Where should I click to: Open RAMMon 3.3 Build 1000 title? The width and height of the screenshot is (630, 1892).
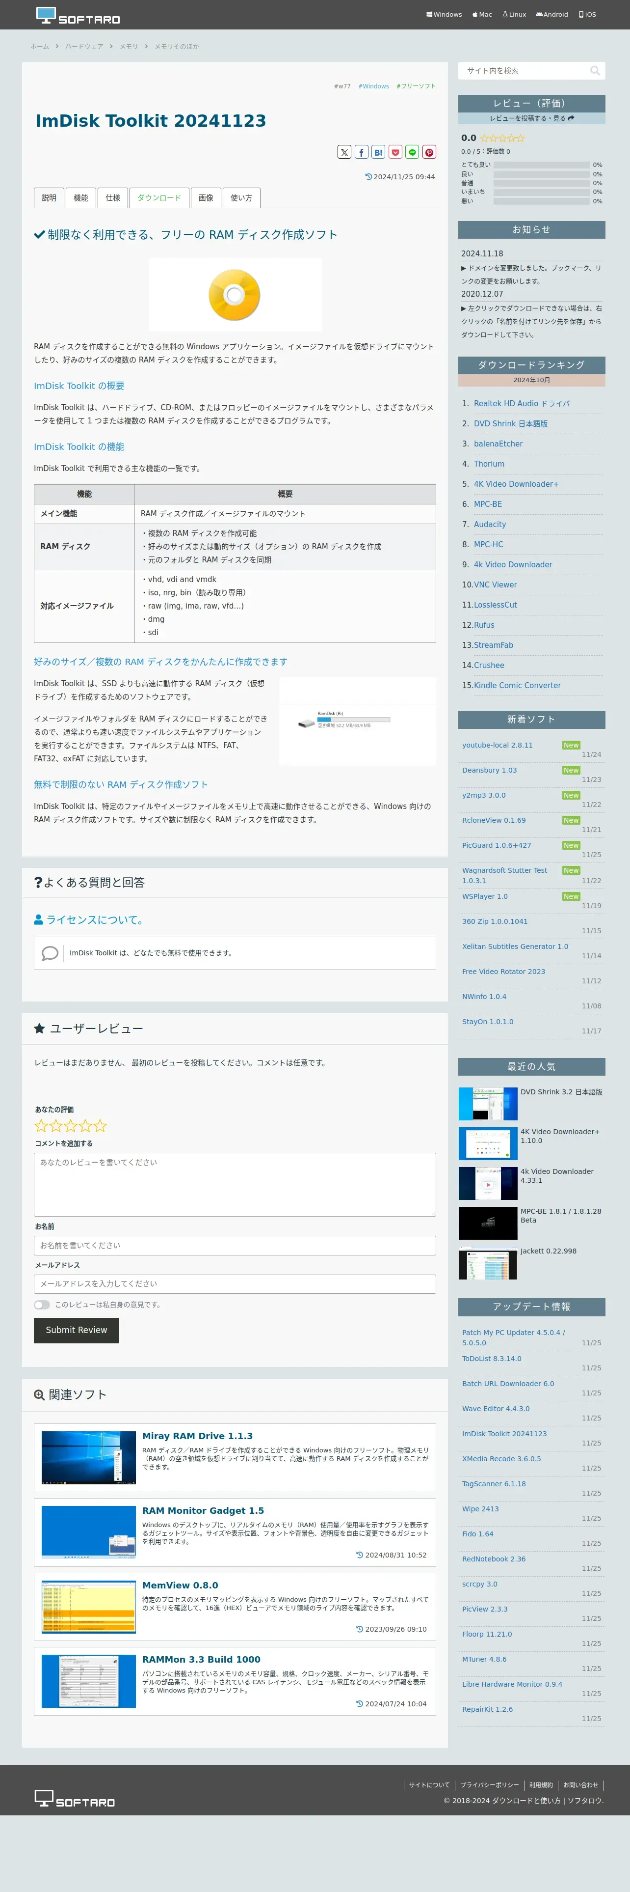(201, 1659)
